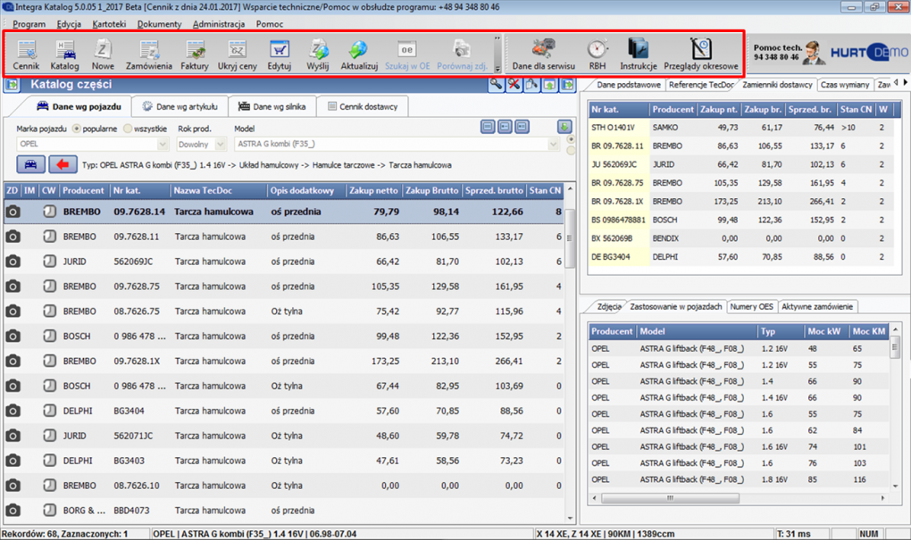Select the popularne radio button
911x540 pixels.
tap(76, 129)
